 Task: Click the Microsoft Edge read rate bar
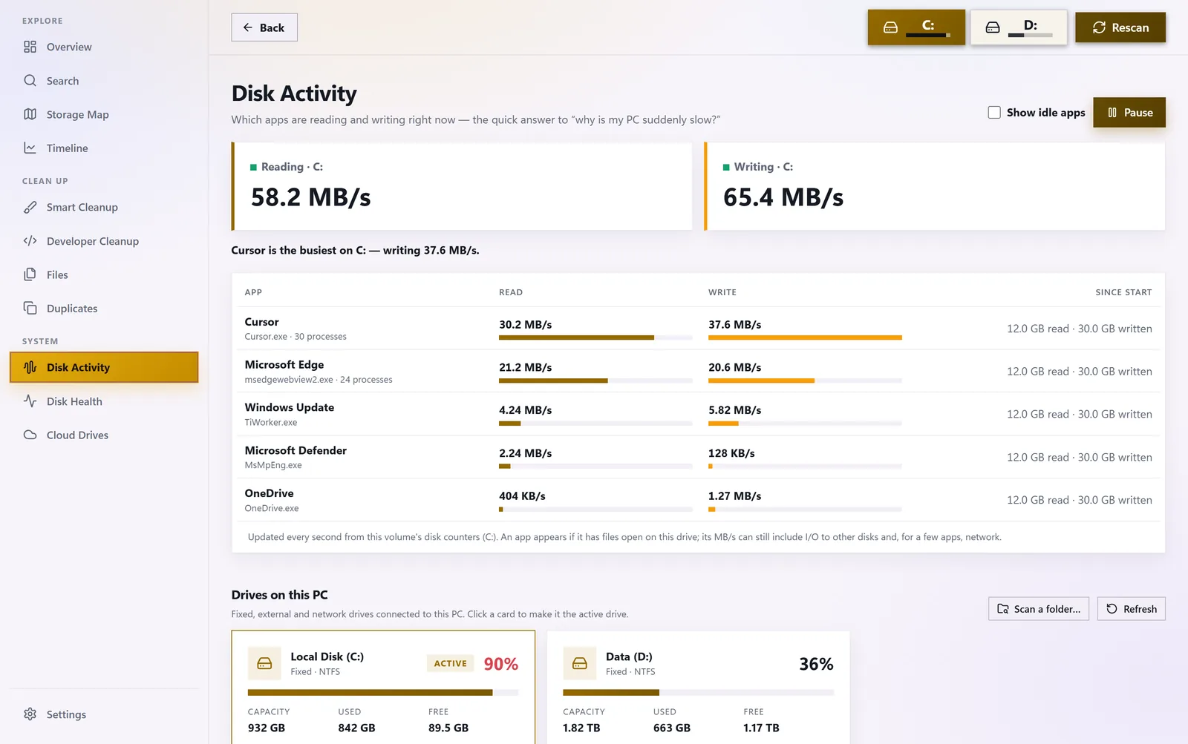click(595, 381)
